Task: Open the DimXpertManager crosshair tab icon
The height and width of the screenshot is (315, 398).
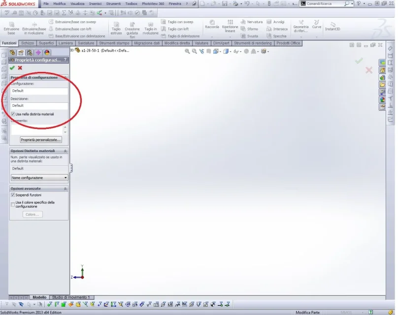Action: coord(38,52)
